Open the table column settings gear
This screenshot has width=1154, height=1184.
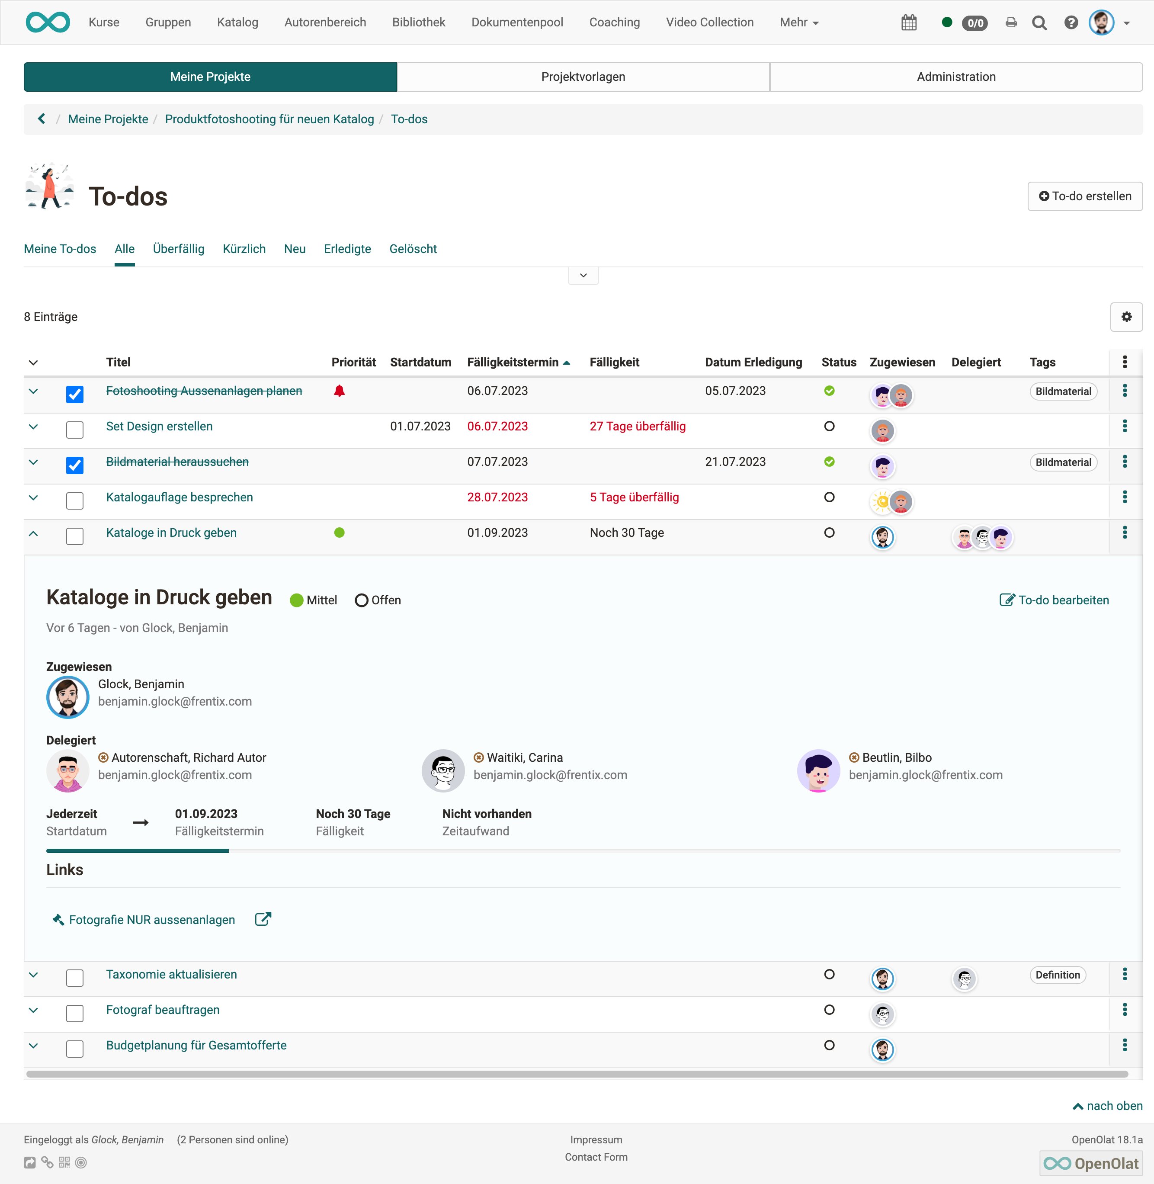click(1126, 317)
